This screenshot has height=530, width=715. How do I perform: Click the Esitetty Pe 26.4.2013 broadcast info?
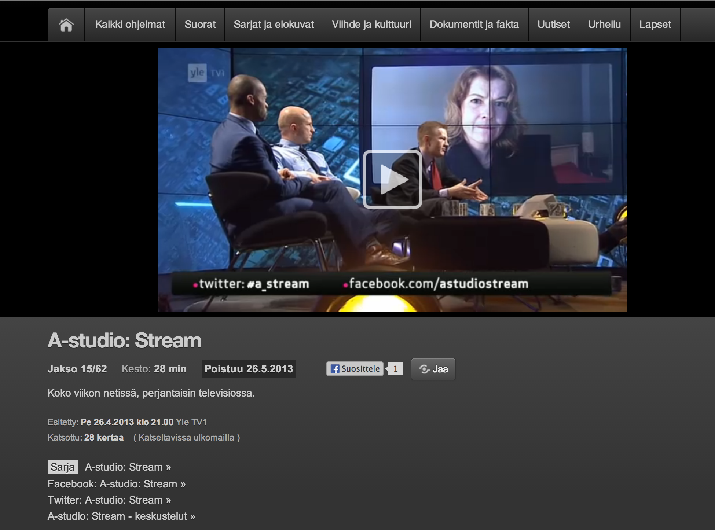[x=127, y=422]
